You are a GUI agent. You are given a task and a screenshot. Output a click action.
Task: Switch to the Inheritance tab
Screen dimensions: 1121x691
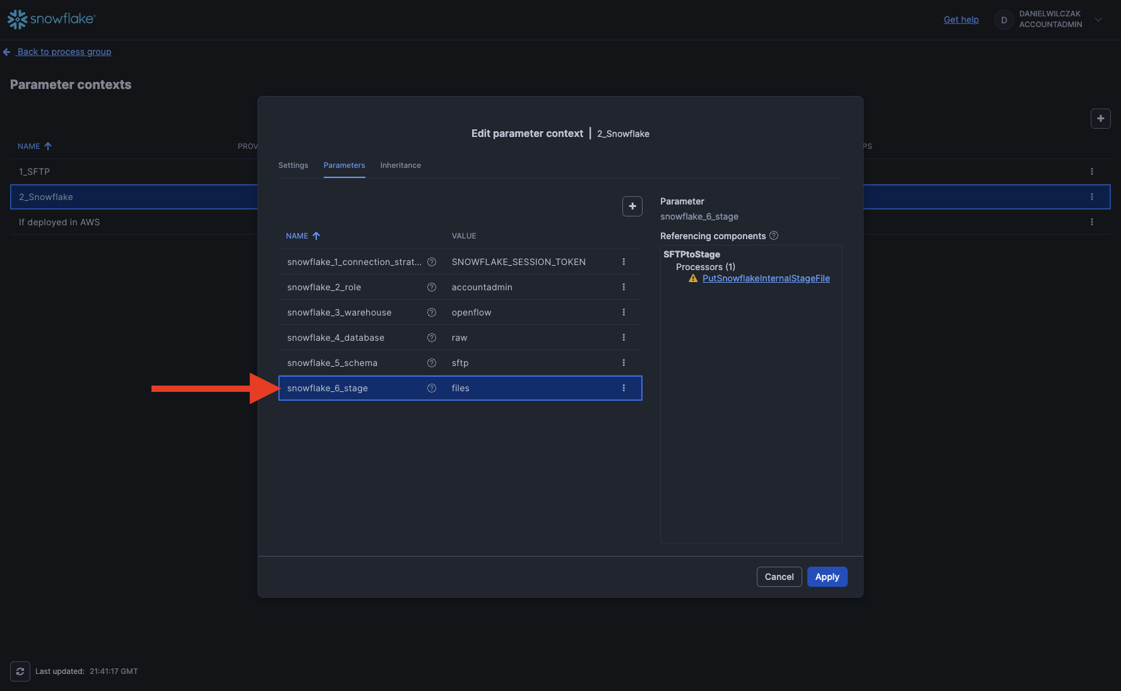click(x=400, y=165)
